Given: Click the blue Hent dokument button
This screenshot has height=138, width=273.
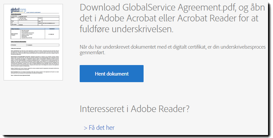Looking at the screenshot, I should click(x=112, y=74).
